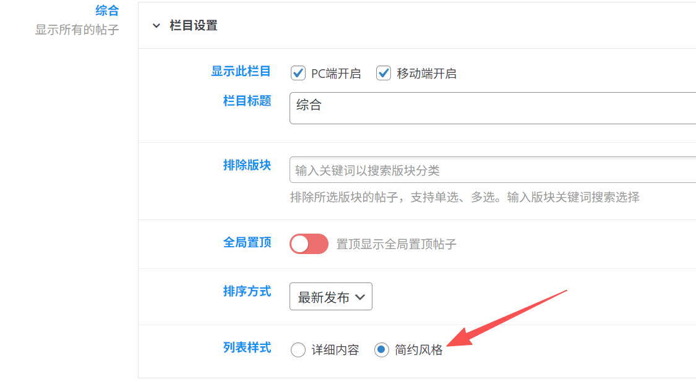Image resolution: width=696 pixels, height=382 pixels.
Task: Click the 列表样式 field label
Action: click(247, 347)
